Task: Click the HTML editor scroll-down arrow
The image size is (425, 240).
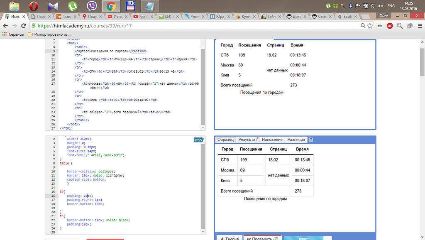Action: click(x=203, y=127)
